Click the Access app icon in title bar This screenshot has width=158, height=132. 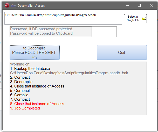coord(7,5)
